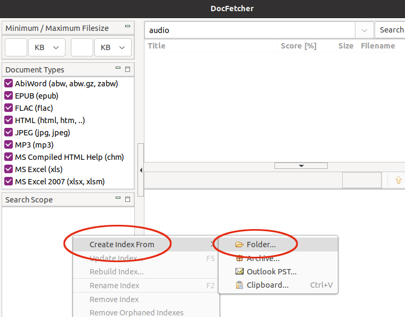Open maximum filesize KB unit dropdown
Viewport: 405px width, 317px height.
(113, 47)
